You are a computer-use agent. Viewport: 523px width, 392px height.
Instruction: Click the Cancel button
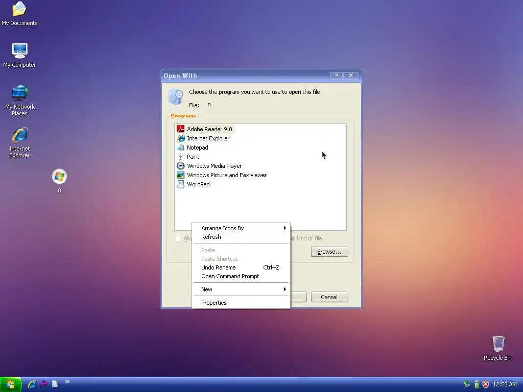329,297
